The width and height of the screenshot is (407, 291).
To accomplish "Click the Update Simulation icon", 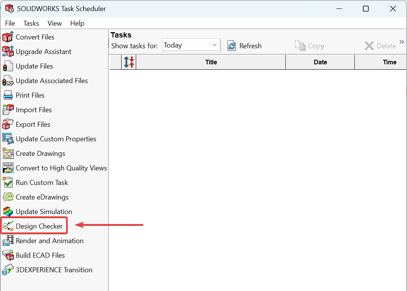I will point(8,211).
